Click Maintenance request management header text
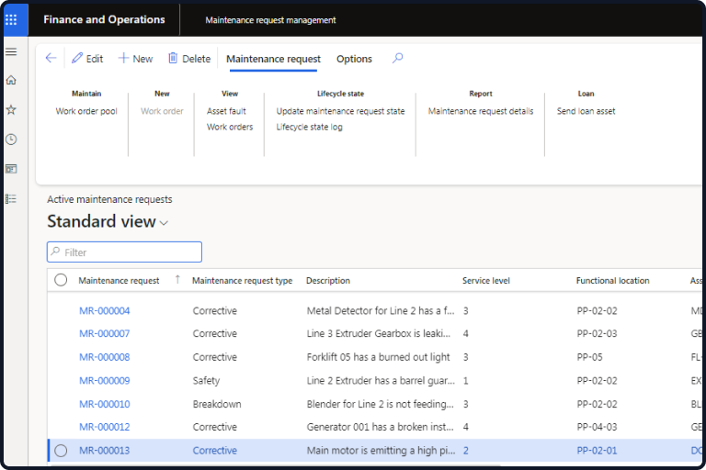Image resolution: width=706 pixels, height=470 pixels. (x=270, y=20)
